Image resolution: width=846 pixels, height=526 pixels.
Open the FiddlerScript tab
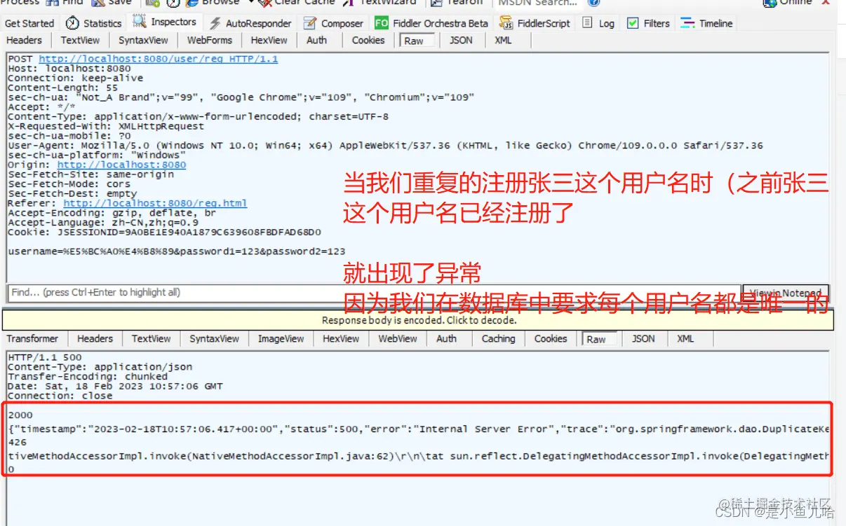tap(535, 23)
